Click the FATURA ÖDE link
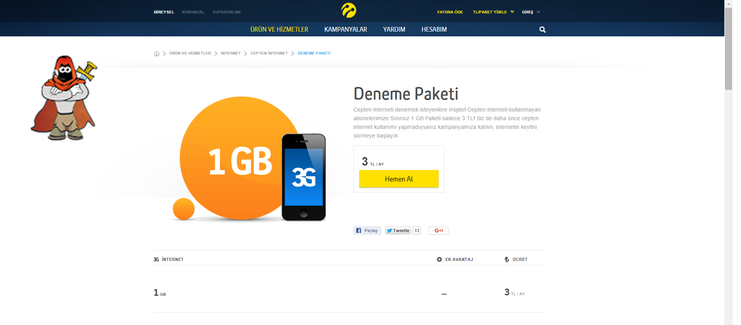Viewport: 741px width, 325px height. point(450,12)
